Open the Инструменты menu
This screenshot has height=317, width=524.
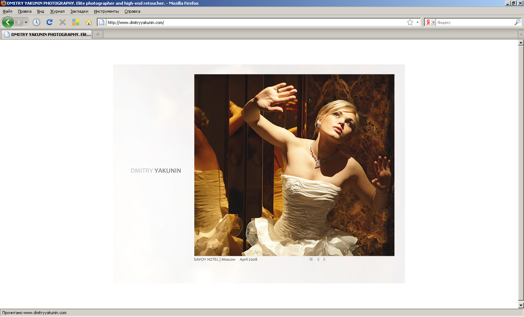[106, 11]
